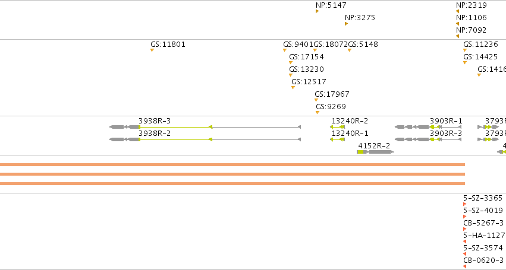Open the 5-SZ-4019 feature entry
The width and height of the screenshot is (506, 270).
point(483,211)
